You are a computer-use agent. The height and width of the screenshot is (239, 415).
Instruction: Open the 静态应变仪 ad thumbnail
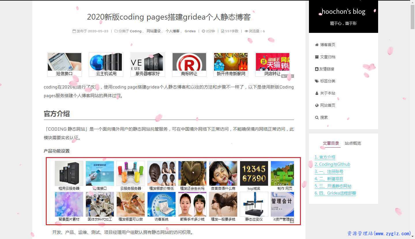[x=254, y=207]
